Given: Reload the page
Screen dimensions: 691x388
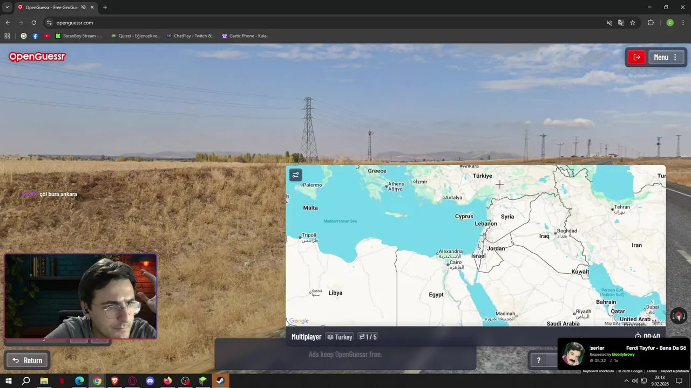Looking at the screenshot, I should pos(33,23).
